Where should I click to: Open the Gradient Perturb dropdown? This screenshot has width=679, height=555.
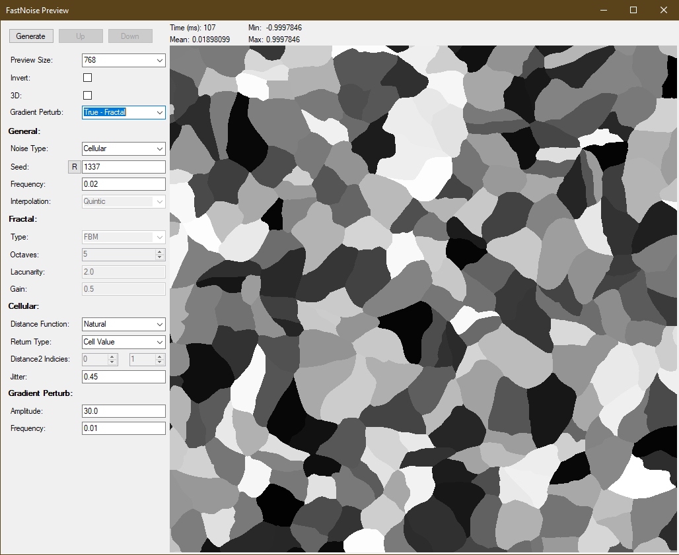click(x=124, y=112)
